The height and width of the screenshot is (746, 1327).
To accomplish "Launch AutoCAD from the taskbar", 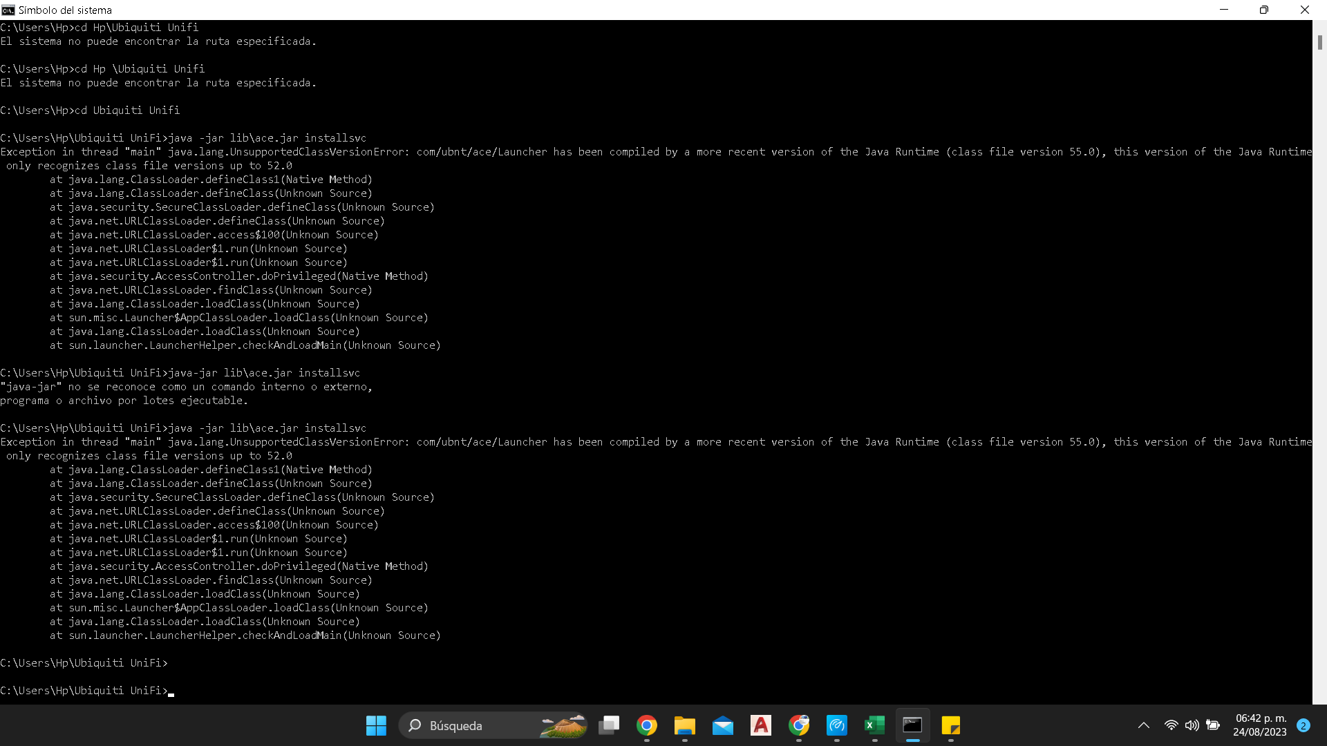I will (761, 725).
